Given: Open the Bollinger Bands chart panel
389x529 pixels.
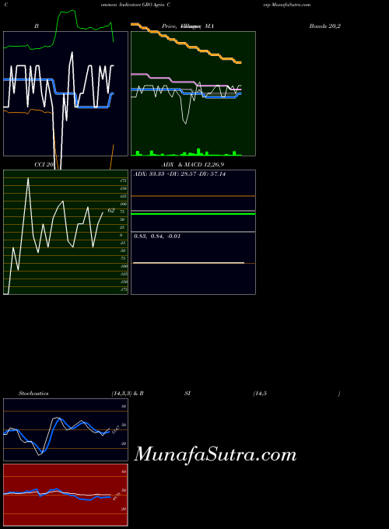Looking at the screenshot, I should point(66,94).
